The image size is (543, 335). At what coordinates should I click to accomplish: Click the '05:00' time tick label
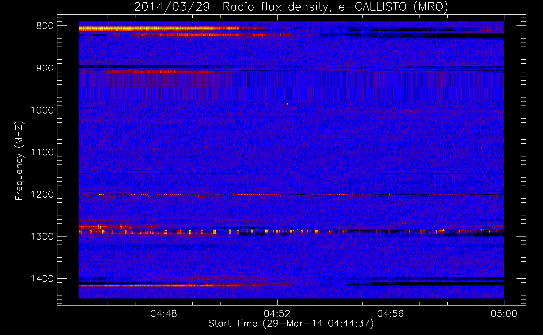pos(504,314)
